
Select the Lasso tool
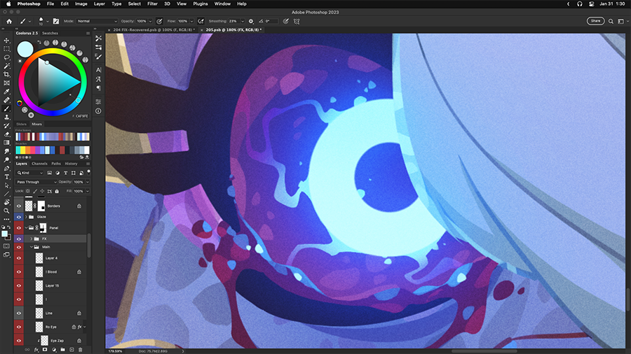pos(7,57)
